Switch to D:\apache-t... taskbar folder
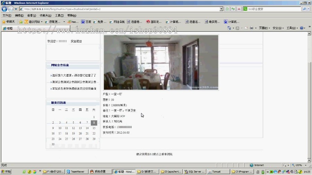This screenshot has width=312, height=175. [171, 172]
